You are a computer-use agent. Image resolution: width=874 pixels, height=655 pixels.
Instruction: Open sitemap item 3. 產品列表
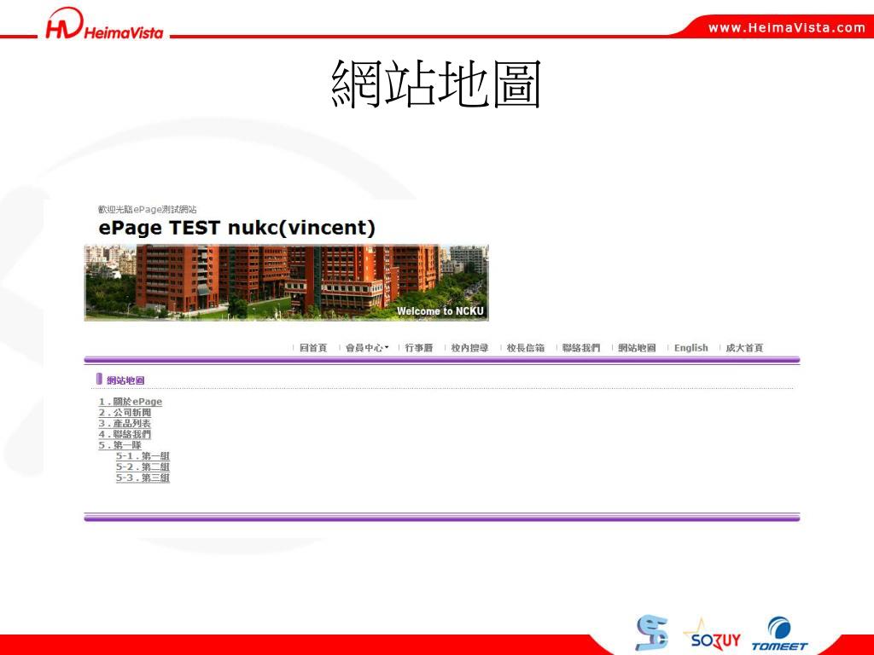(125, 423)
